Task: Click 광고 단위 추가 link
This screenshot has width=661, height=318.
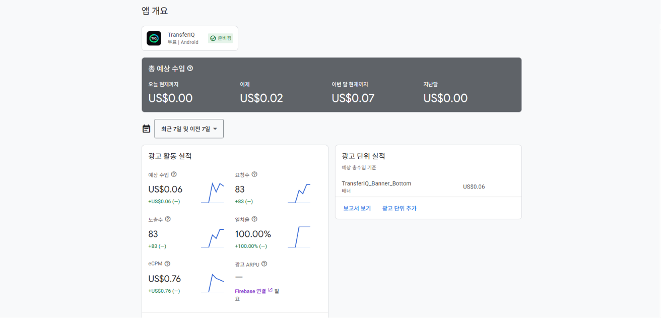Action: pos(399,208)
